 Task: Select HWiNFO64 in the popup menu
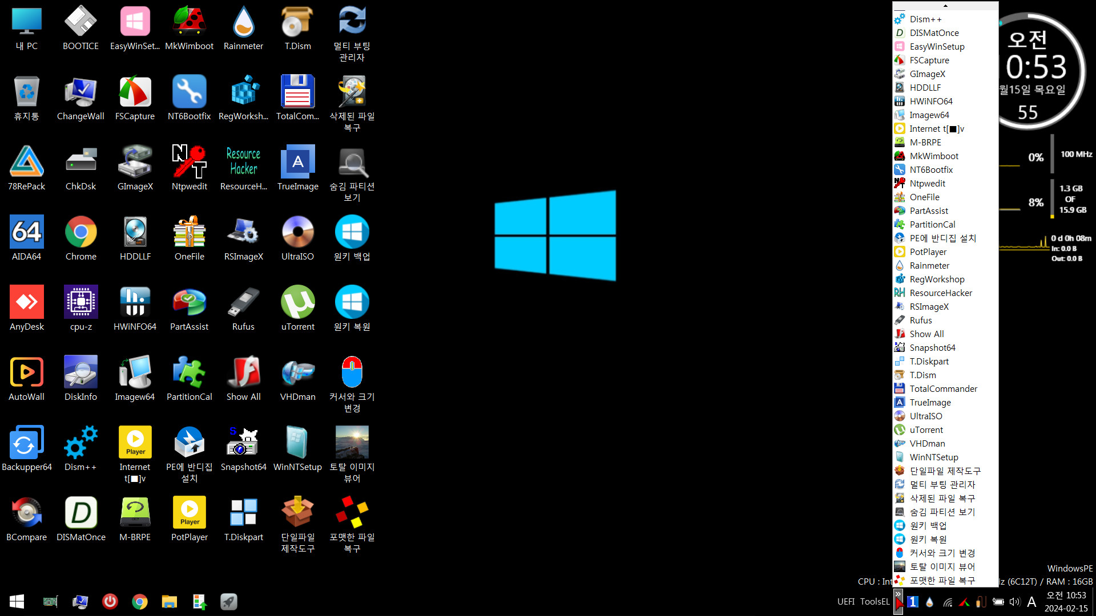(x=945, y=101)
